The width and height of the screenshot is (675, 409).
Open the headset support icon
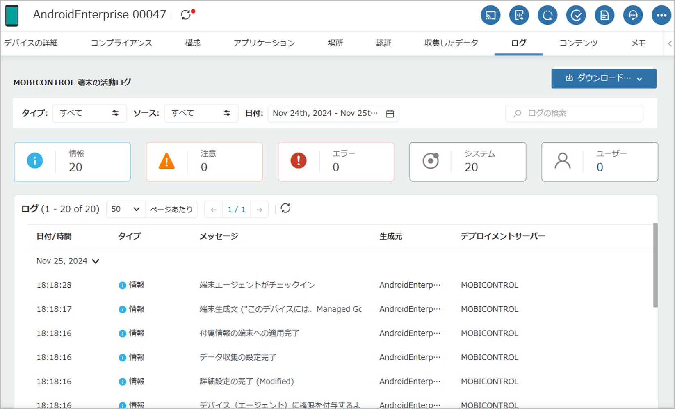[x=633, y=16]
